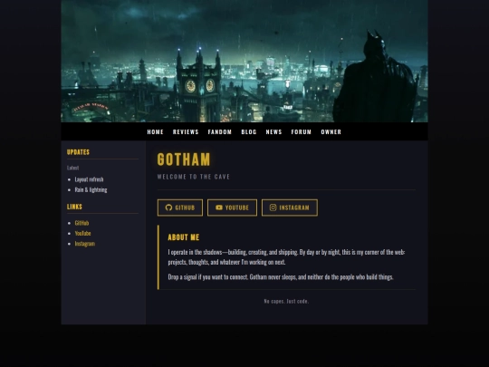Click the YouTube play icon
Screen dimensions: 489x367
pyautogui.click(x=219, y=208)
